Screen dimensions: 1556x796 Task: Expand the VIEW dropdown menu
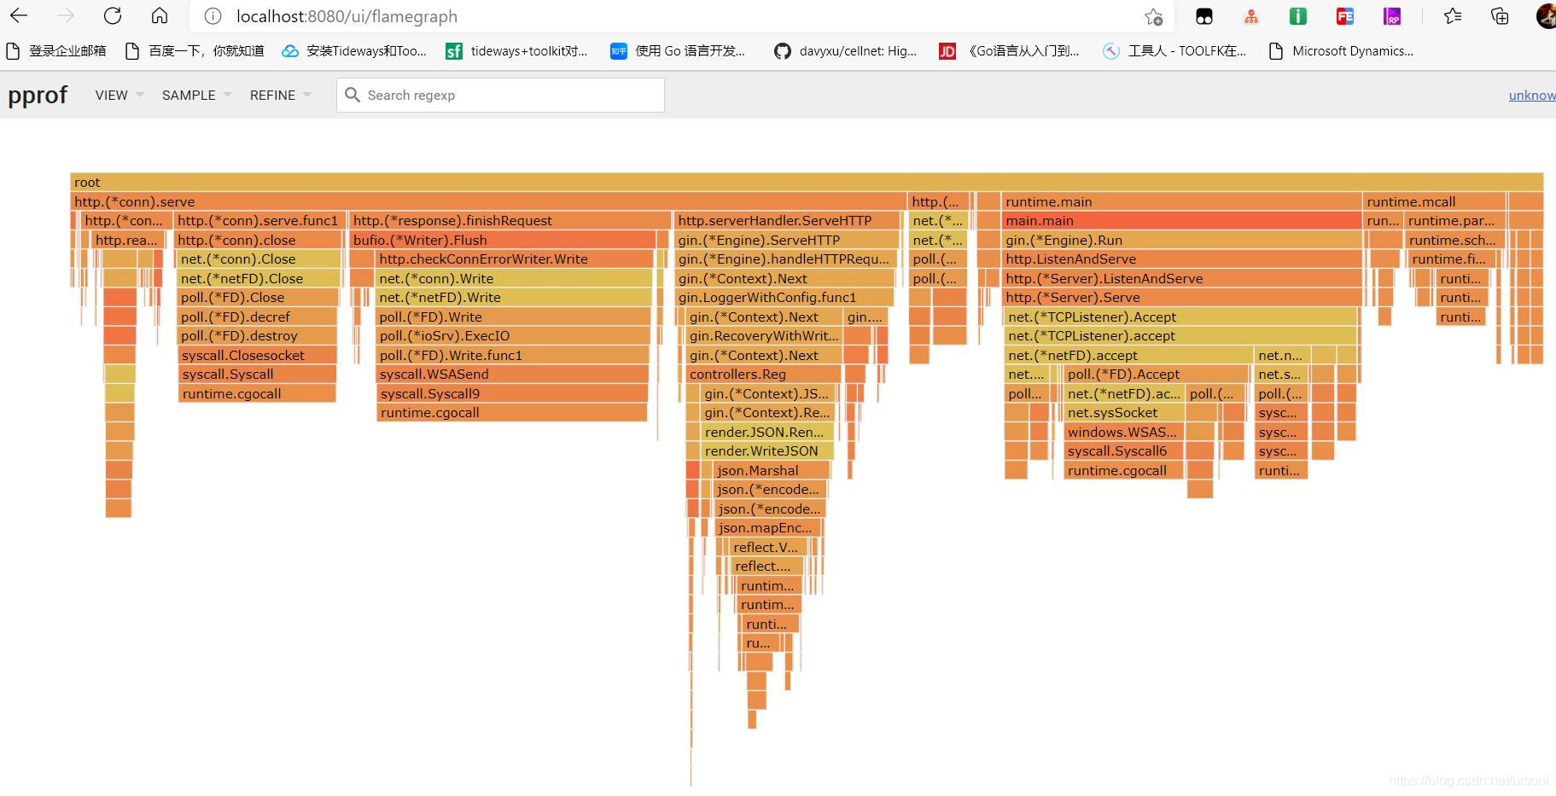point(119,95)
